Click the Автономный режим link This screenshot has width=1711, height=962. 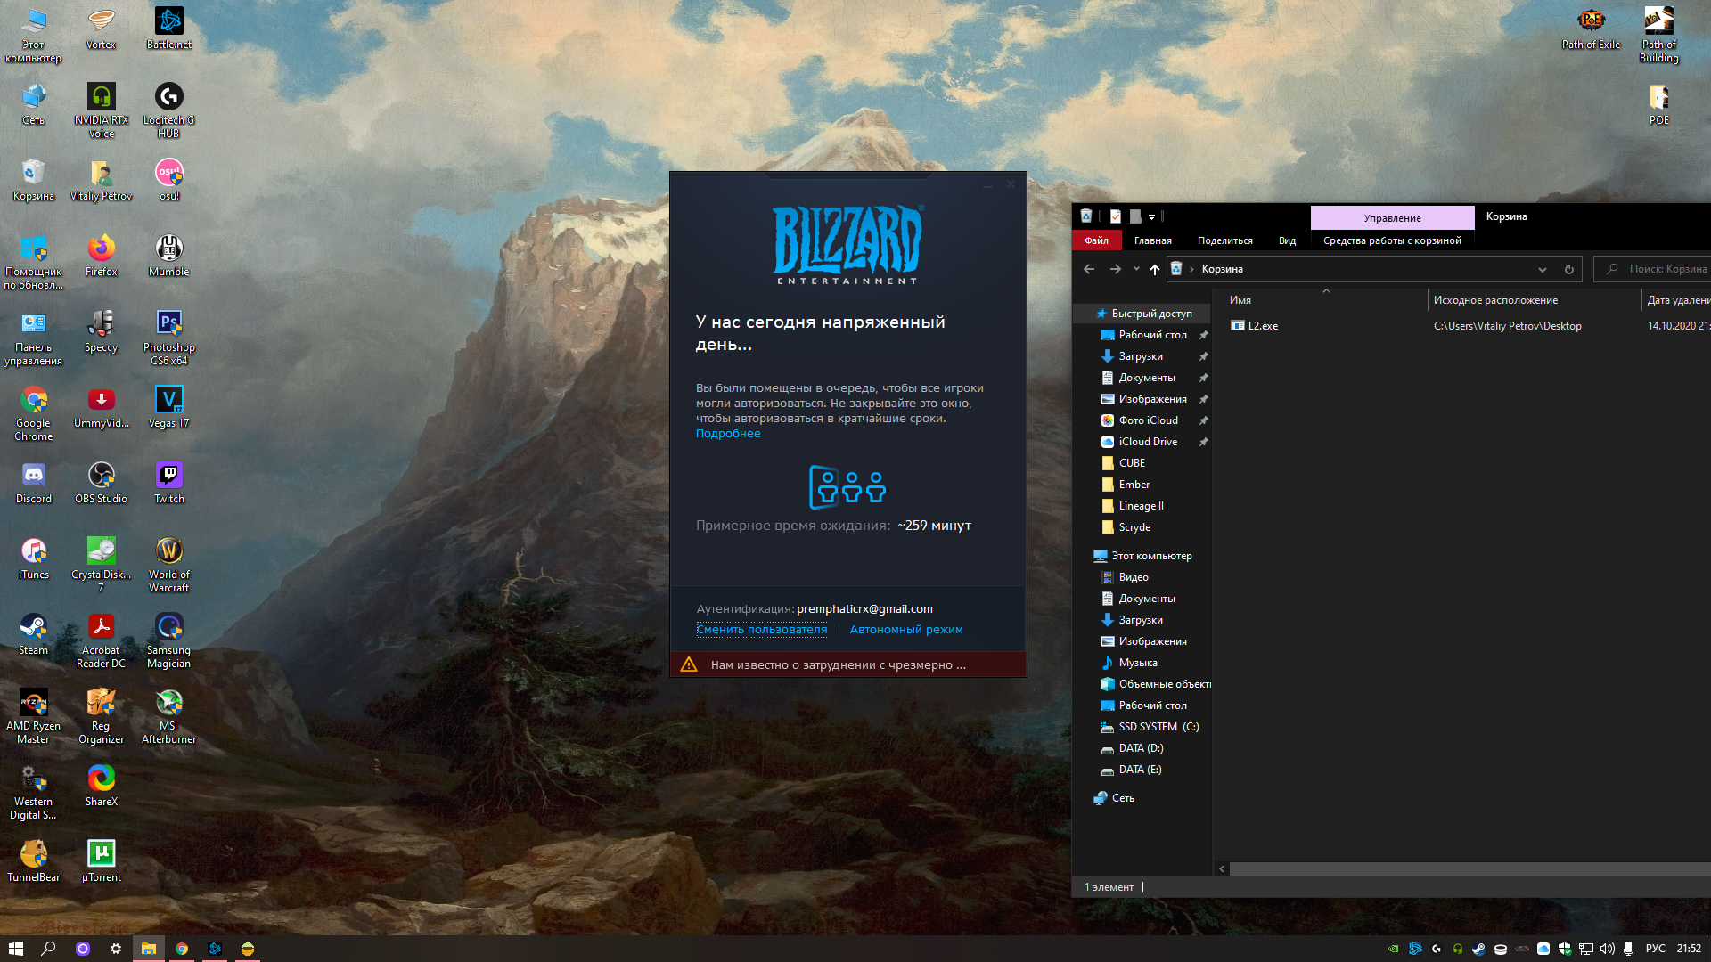click(905, 630)
